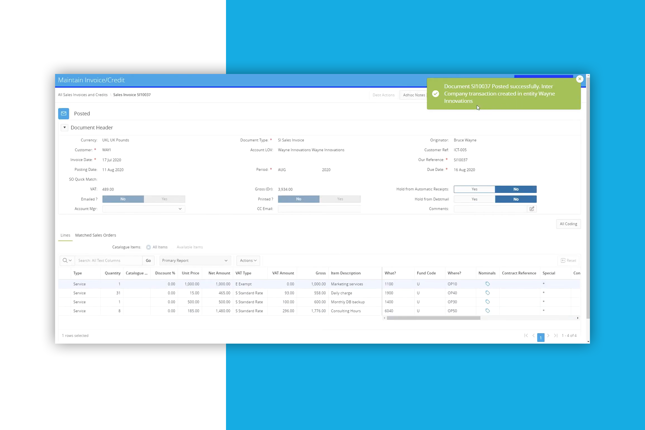This screenshot has height=430, width=645.
Task: Set Hold from Automatic Receipts to Yes
Action: tap(474, 189)
